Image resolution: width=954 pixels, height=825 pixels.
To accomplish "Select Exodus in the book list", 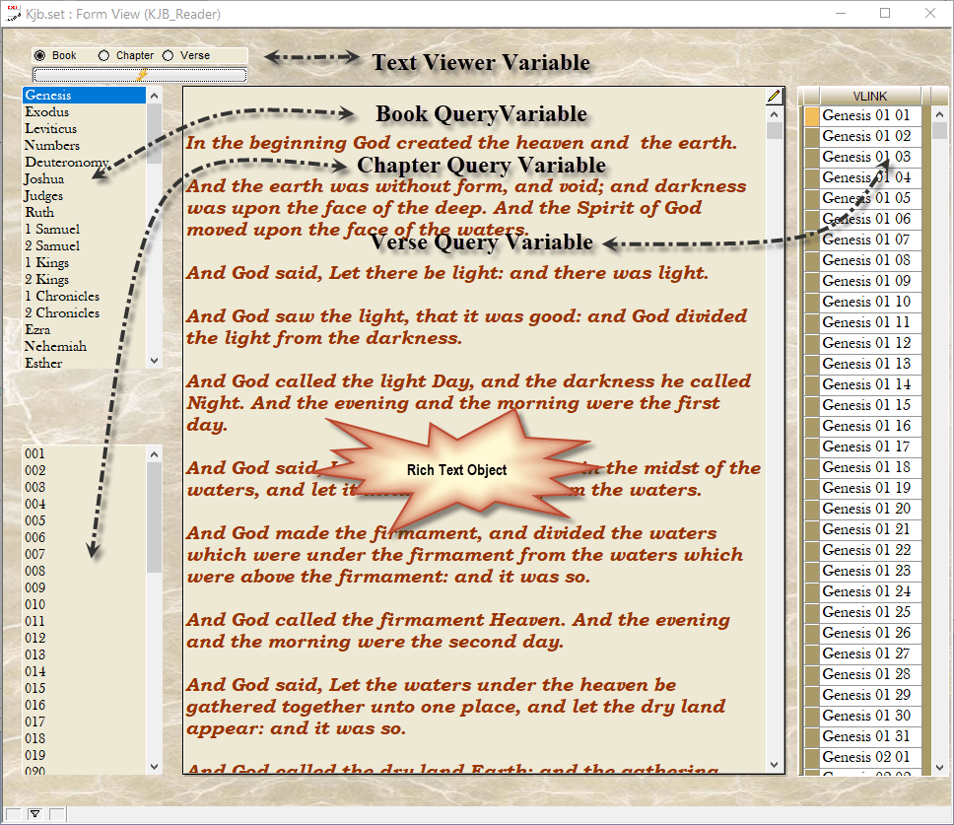I will point(47,112).
